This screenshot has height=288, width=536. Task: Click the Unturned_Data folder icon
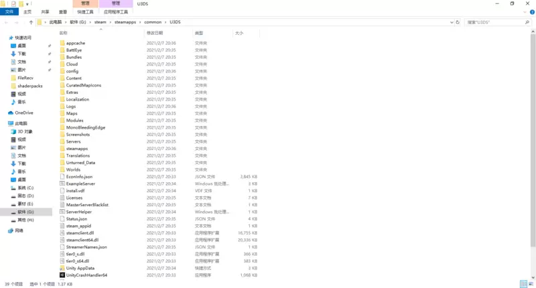tap(62, 163)
